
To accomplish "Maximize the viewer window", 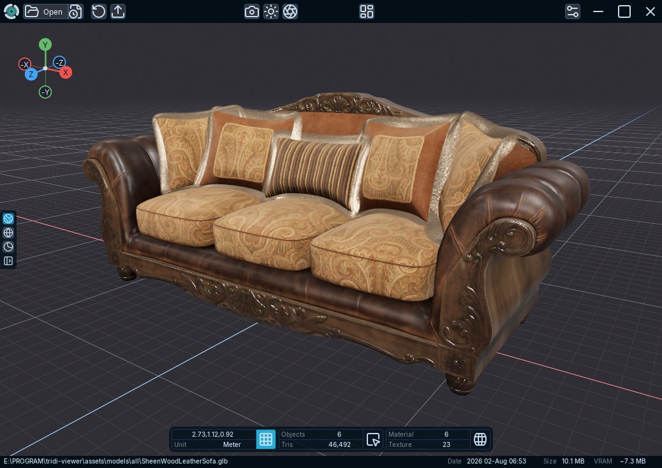I will click(624, 11).
